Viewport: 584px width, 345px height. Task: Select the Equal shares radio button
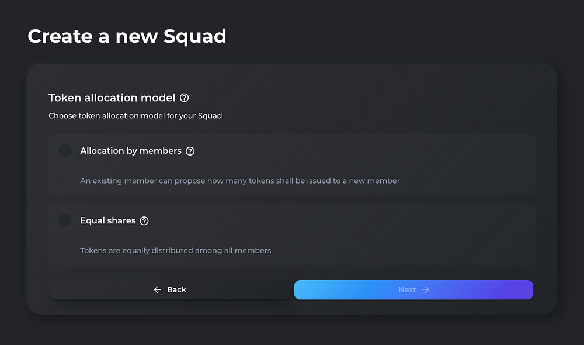click(65, 220)
